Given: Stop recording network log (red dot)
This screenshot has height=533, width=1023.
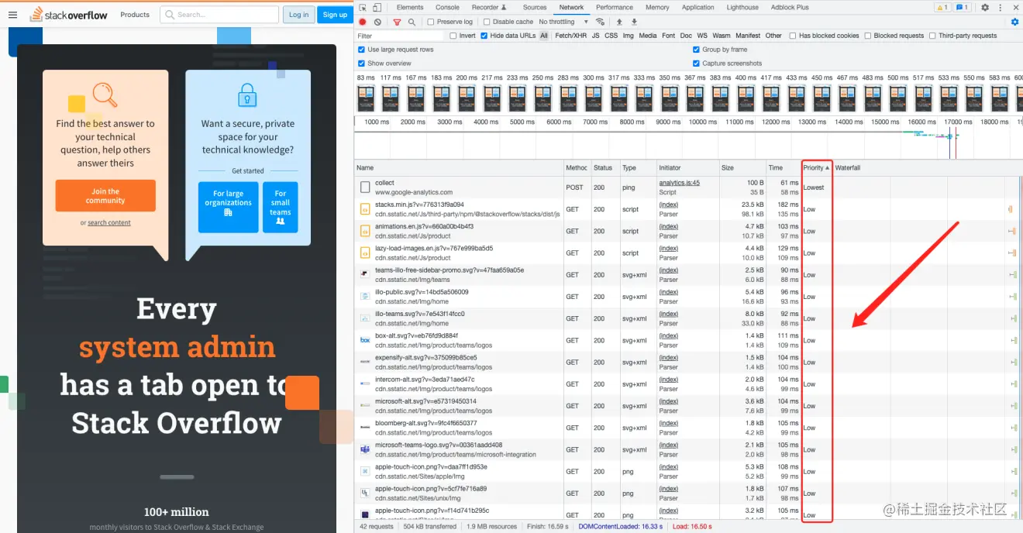Looking at the screenshot, I should point(362,22).
